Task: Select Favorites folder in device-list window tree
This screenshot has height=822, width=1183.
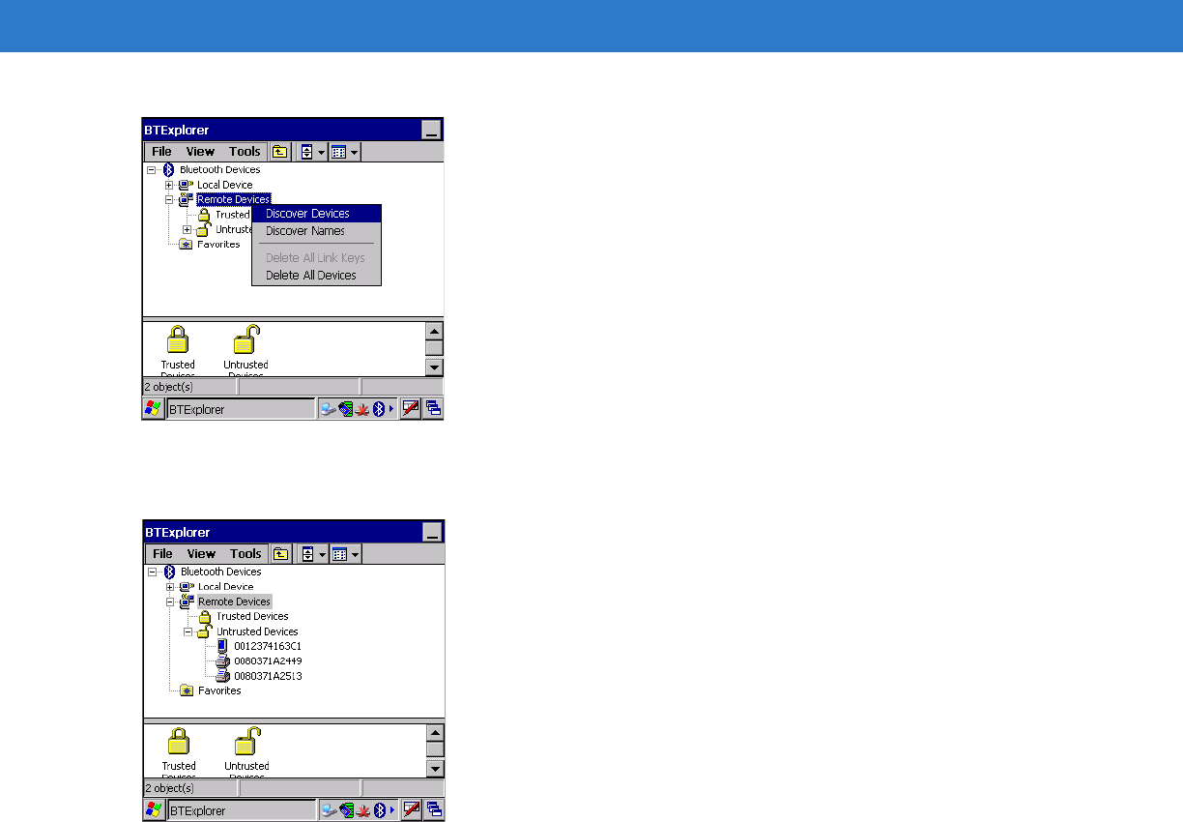Action: 219,691
